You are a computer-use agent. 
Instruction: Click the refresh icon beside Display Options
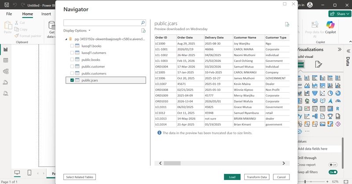click(143, 30)
